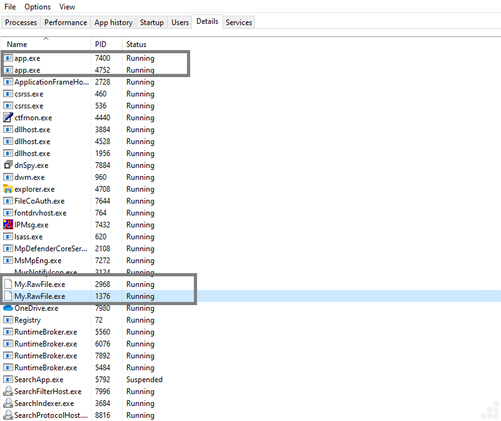Sort by the Status column header
The width and height of the screenshot is (501, 421).
[x=136, y=44]
